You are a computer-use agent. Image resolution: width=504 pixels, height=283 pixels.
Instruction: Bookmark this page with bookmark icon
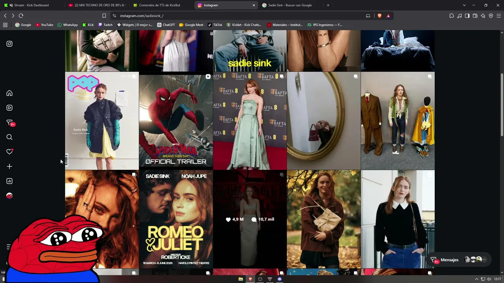tap(104, 16)
